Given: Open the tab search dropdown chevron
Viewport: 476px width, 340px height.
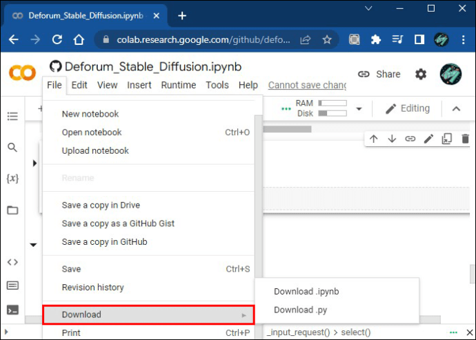Looking at the screenshot, I should point(368,8).
